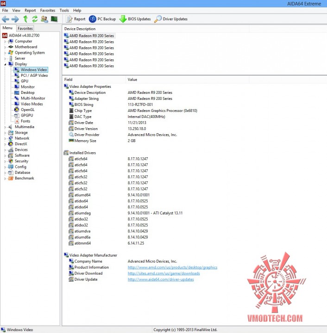Open the green monitor icon in the toolbar
This screenshot has width=327, height=333.
54,19
